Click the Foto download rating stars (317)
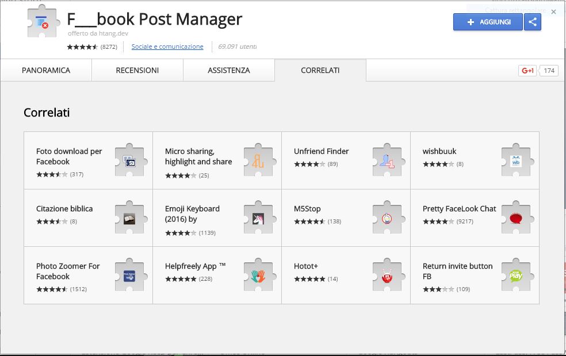This screenshot has width=566, height=356. click(60, 175)
